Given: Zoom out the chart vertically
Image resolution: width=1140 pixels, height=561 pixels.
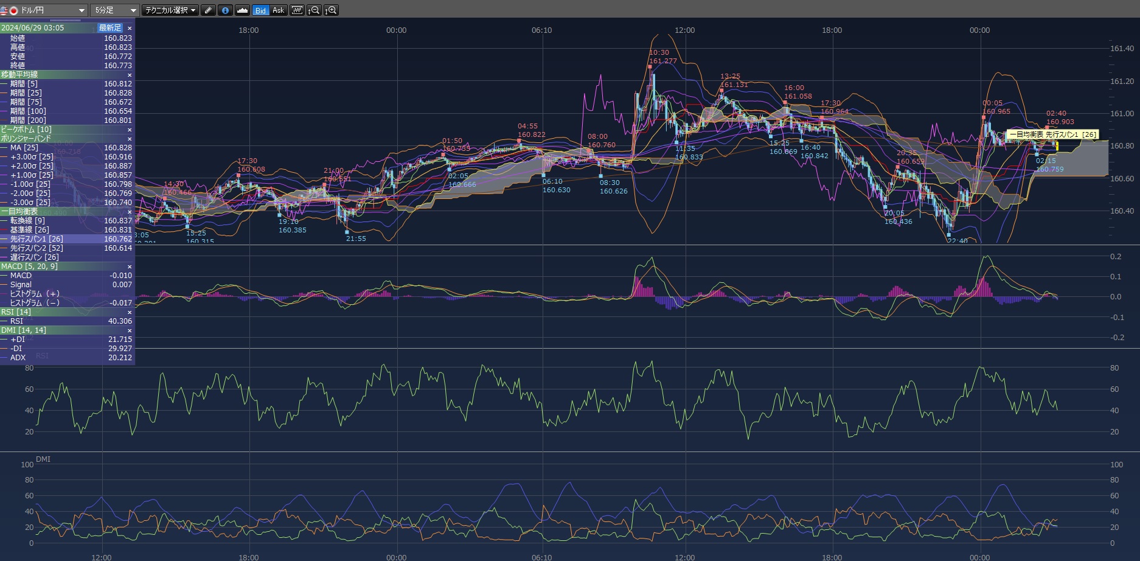Looking at the screenshot, I should pos(314,10).
